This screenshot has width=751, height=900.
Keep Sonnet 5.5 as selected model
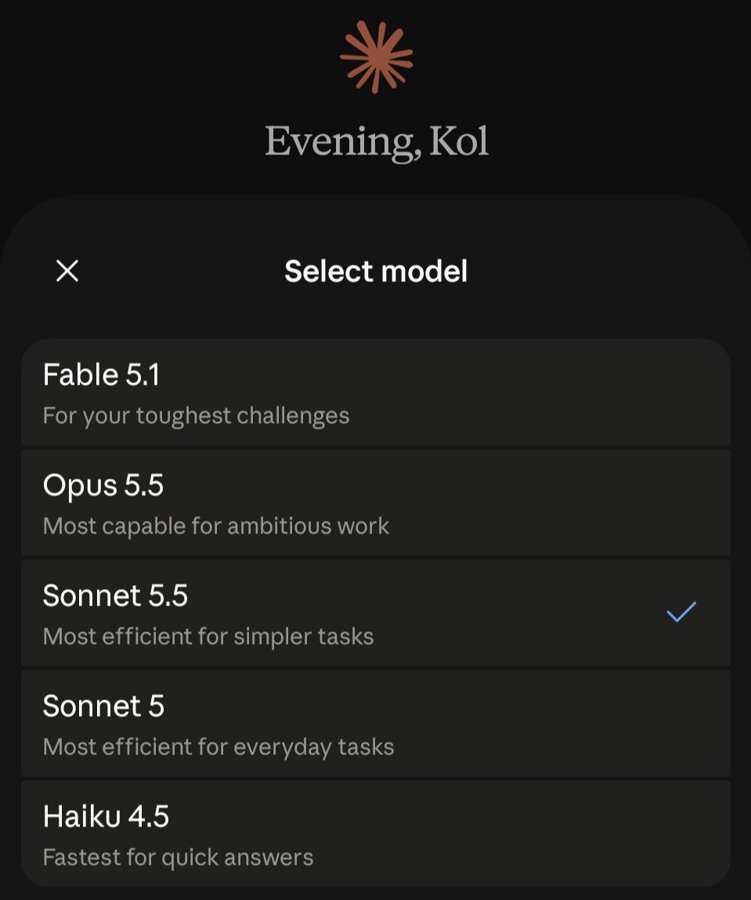pyautogui.click(x=376, y=613)
